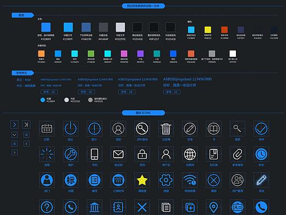This screenshot has height=215, width=286.
Task: Pick the #346199 dropdown border swatch
Action: [x=86, y=28]
